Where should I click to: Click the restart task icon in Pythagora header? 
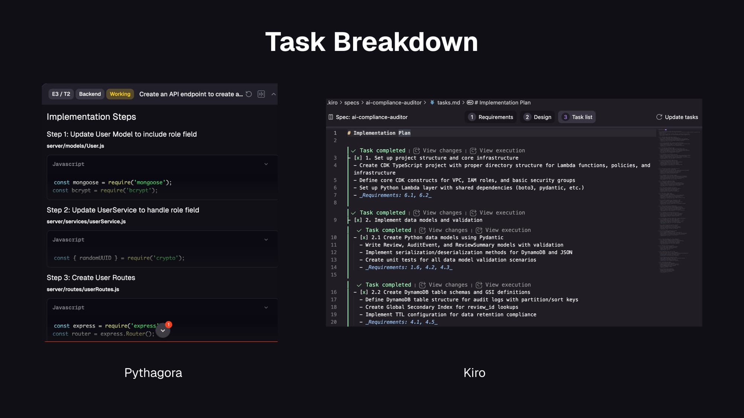coord(249,94)
